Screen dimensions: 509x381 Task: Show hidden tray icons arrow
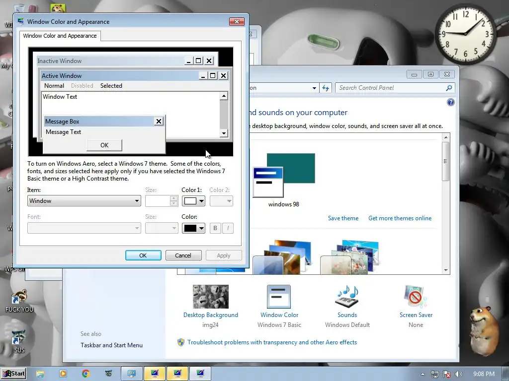coord(423,374)
